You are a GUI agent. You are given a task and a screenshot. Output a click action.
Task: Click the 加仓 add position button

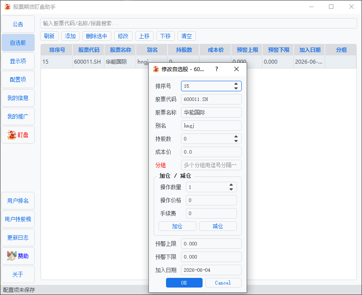(x=177, y=226)
